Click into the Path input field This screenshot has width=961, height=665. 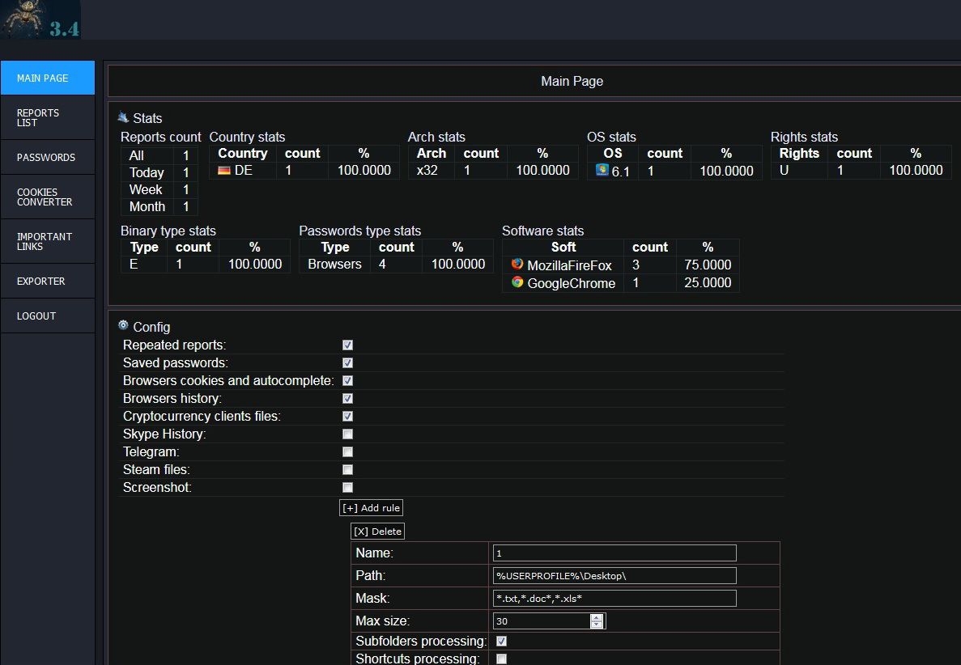click(x=614, y=575)
